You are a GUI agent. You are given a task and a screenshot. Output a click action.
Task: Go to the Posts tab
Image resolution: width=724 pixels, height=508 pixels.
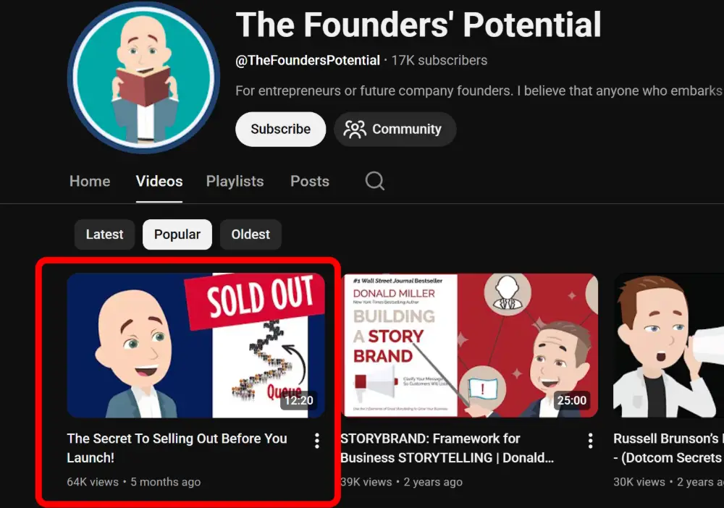(x=310, y=182)
